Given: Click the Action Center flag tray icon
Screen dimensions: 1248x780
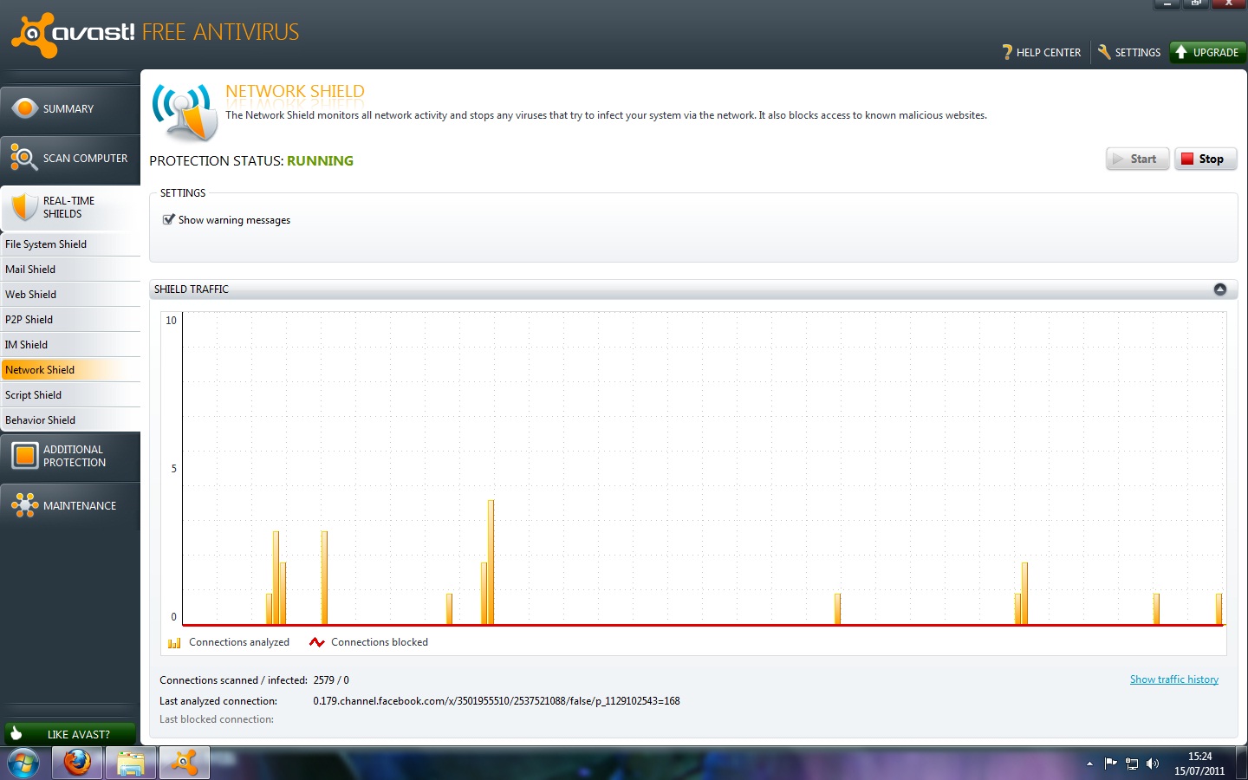Looking at the screenshot, I should (1111, 764).
